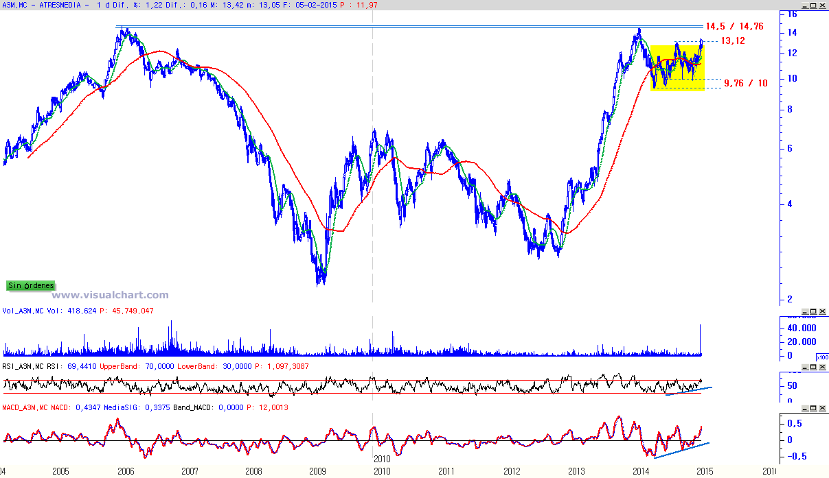Minimize the volume indicator panel

pos(805,311)
